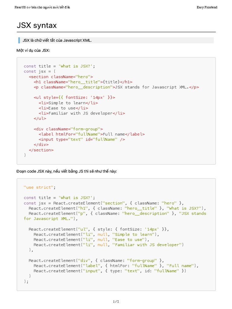Click the "Simple to learn" li line in JSX block
This screenshot has width=232, height=309.
[68, 103]
